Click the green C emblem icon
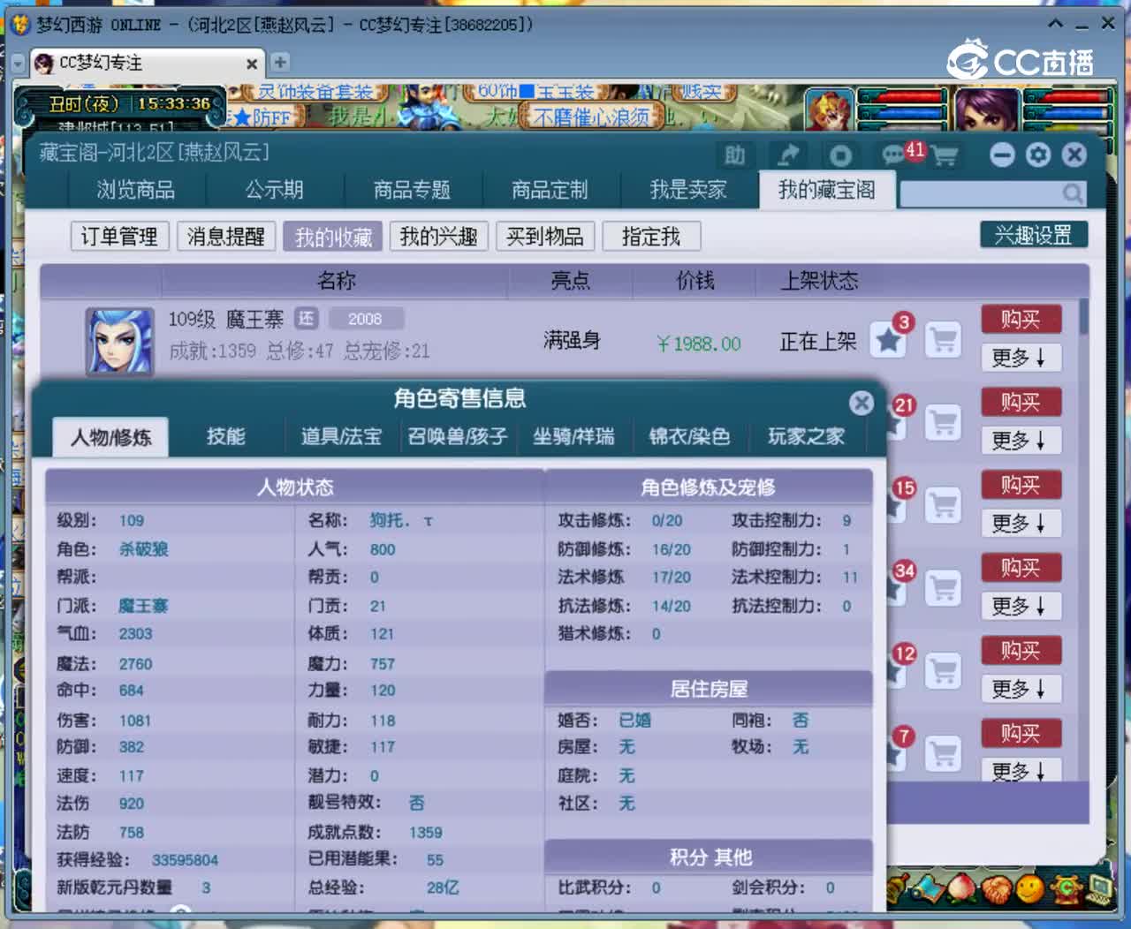1131x929 pixels. coord(1066,887)
